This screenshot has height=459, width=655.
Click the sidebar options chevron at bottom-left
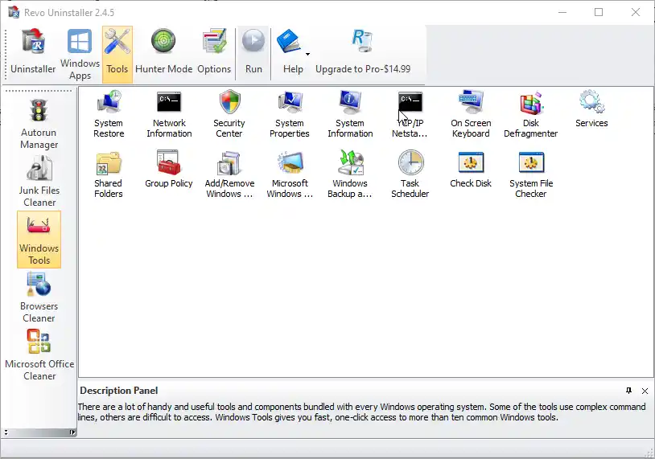click(6, 432)
